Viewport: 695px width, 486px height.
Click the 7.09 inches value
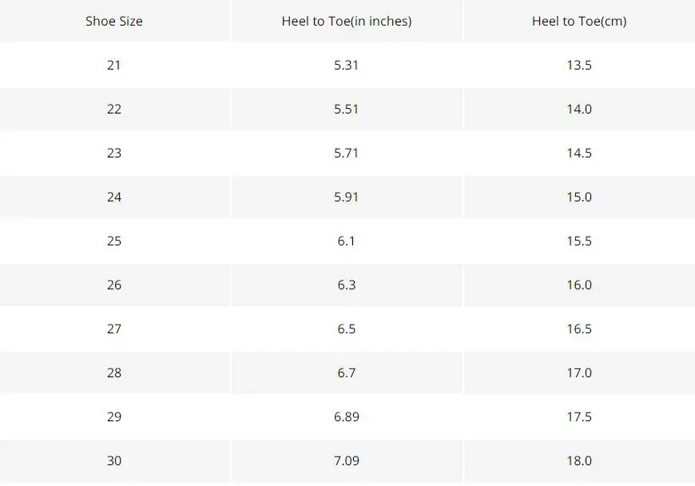click(347, 460)
